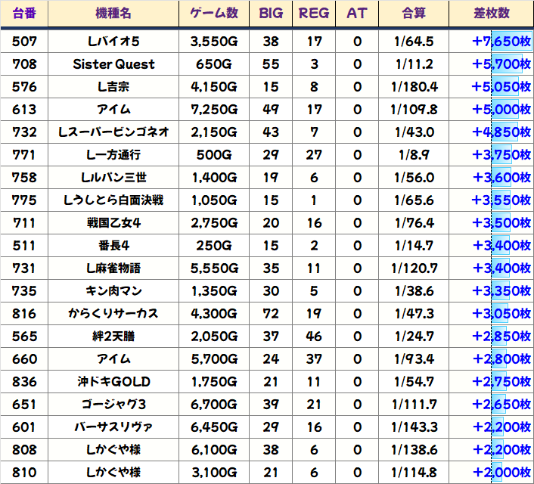Screen dimensions: 534x484
Task: Select the ゴージャグ3 machine name
Action: point(113,405)
